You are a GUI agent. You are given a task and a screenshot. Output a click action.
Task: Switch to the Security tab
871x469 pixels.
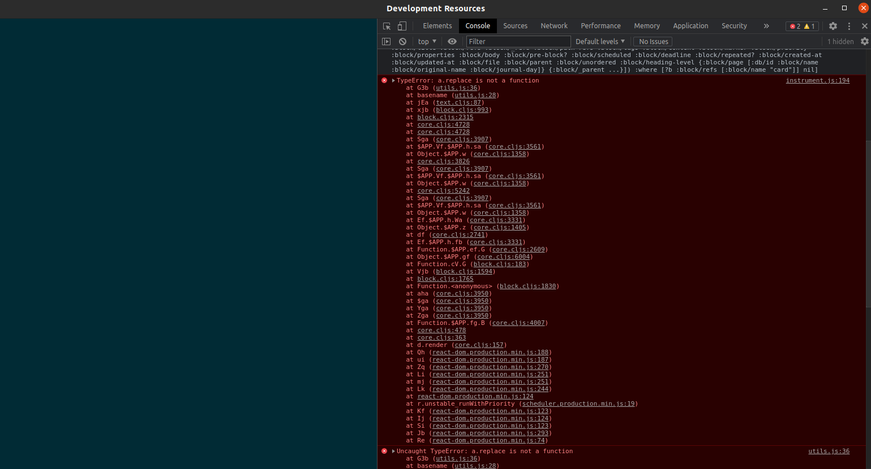734,26
